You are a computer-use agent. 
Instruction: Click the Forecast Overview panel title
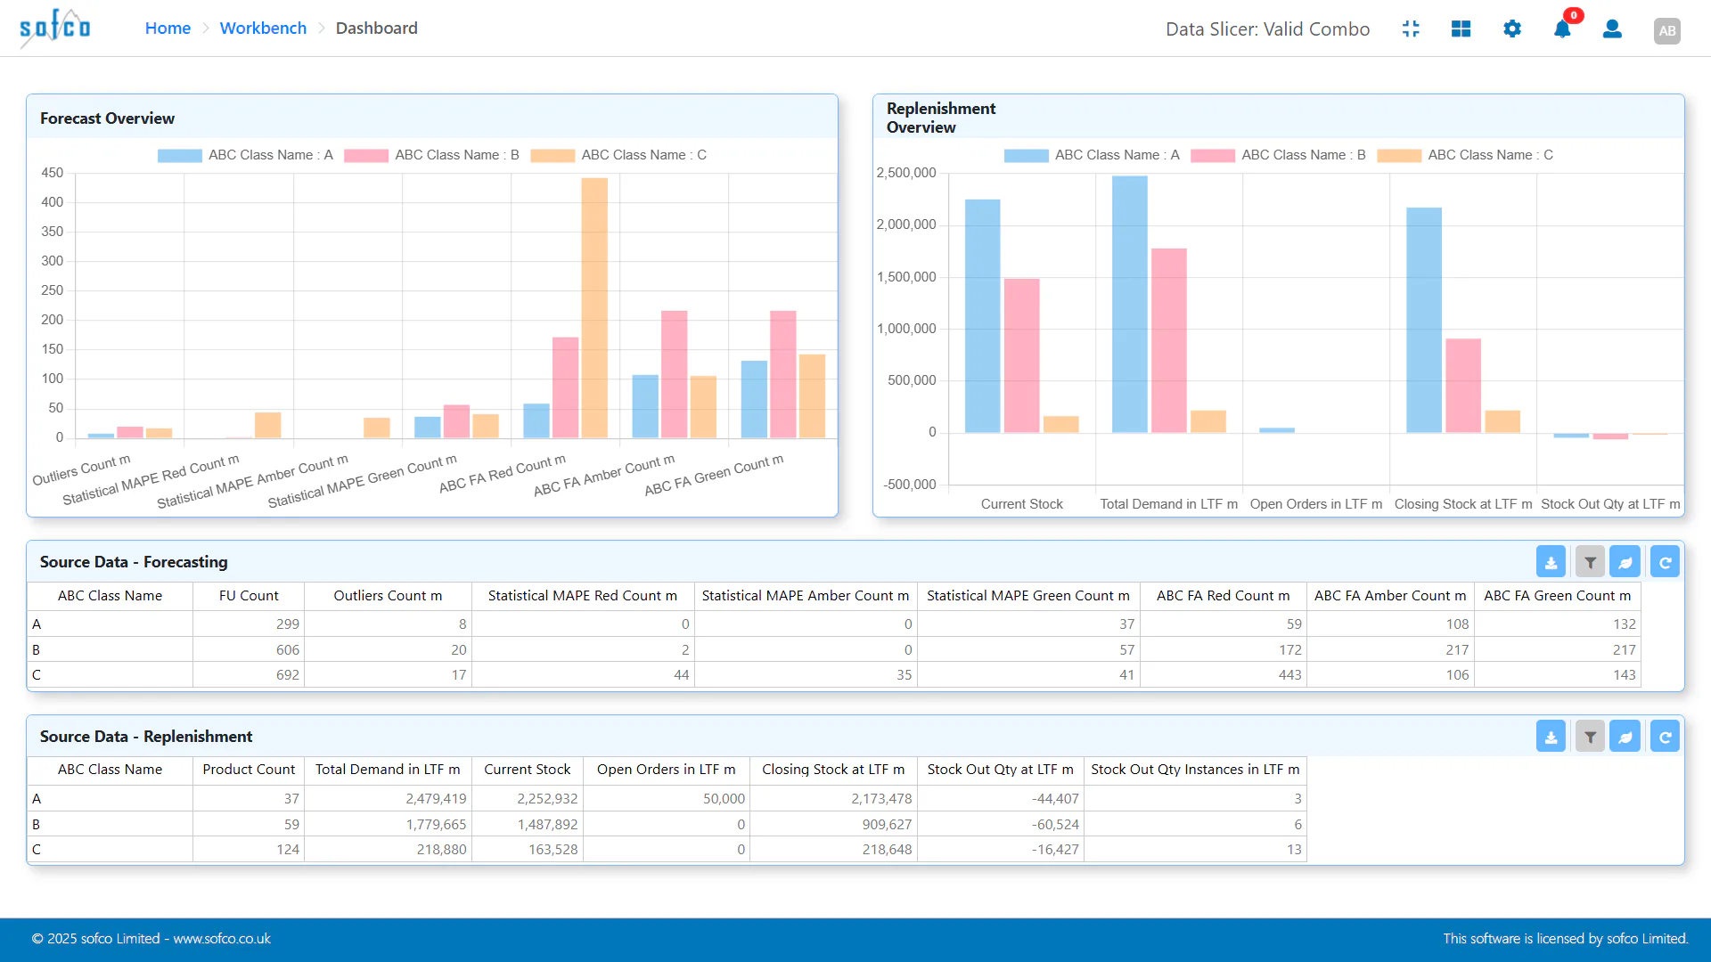[107, 118]
